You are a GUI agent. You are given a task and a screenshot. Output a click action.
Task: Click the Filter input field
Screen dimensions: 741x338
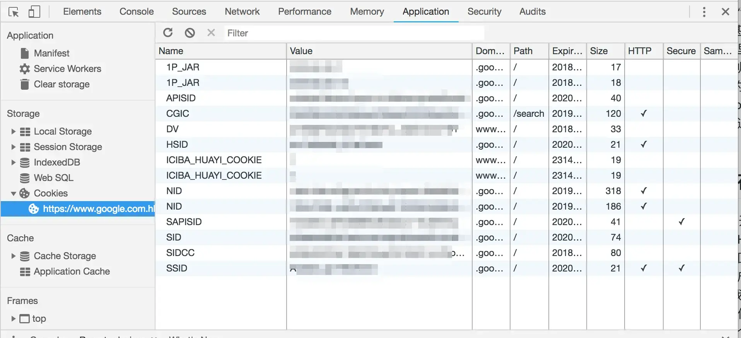[x=353, y=33]
